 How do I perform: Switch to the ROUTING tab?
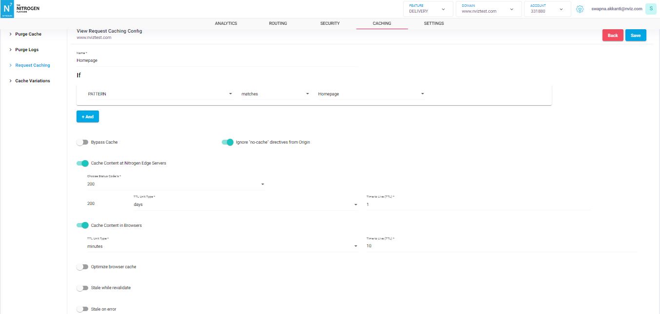(278, 23)
